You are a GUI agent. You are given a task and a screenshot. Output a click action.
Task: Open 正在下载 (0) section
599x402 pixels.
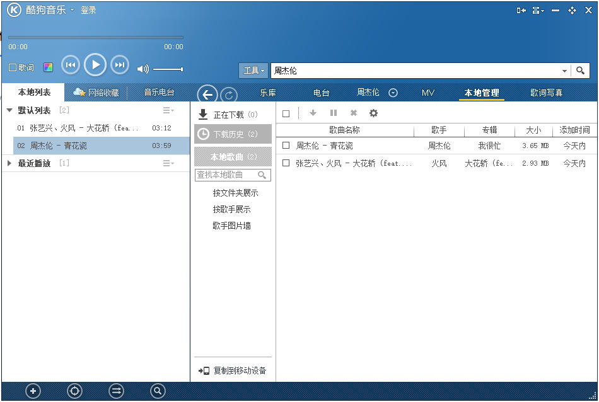233,115
